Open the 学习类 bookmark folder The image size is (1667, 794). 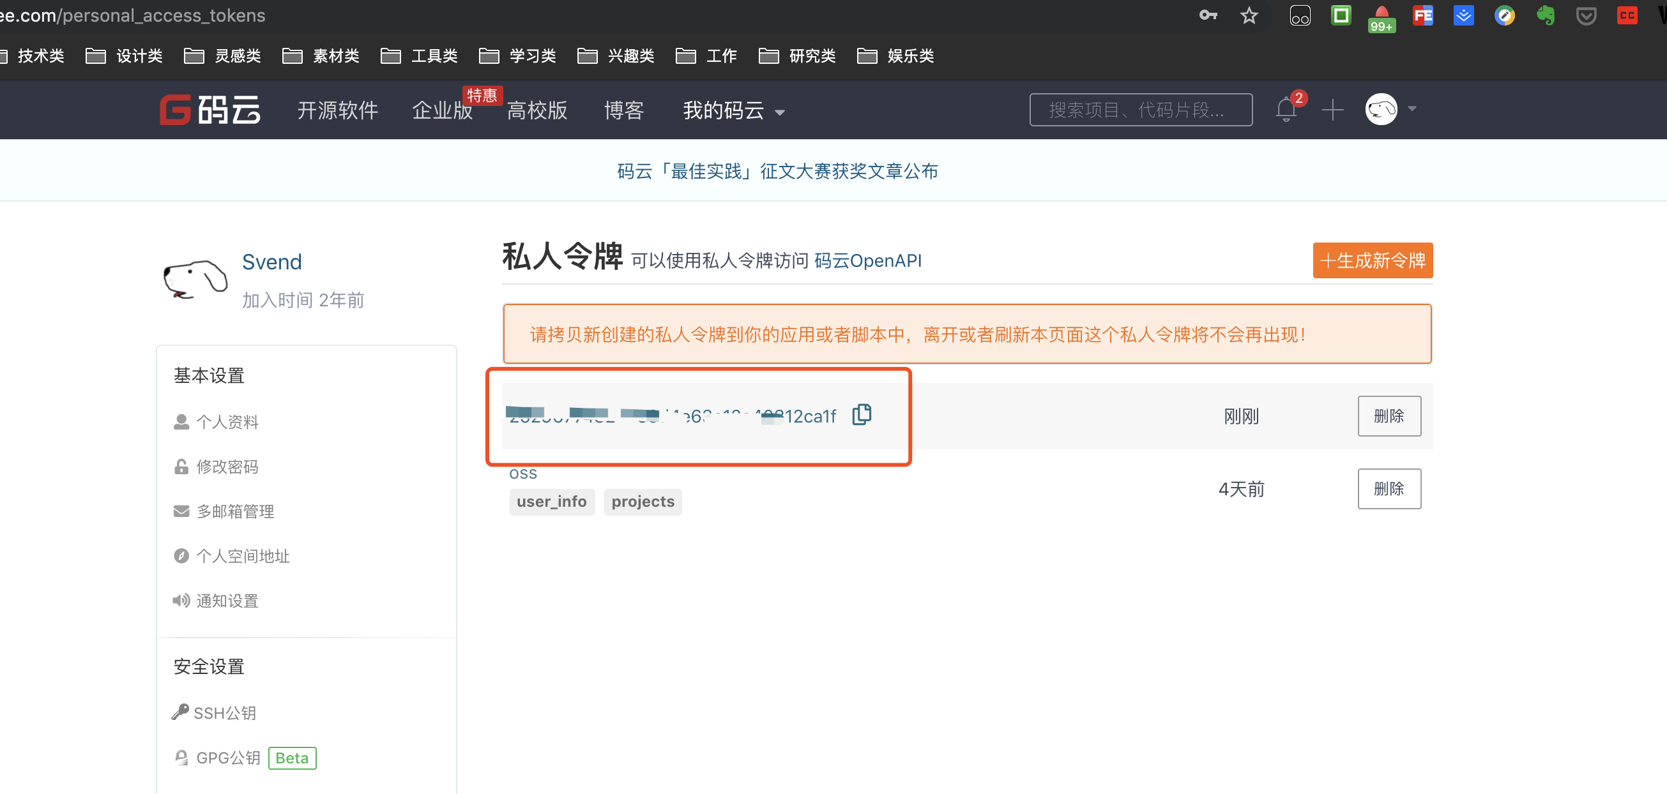click(x=518, y=56)
